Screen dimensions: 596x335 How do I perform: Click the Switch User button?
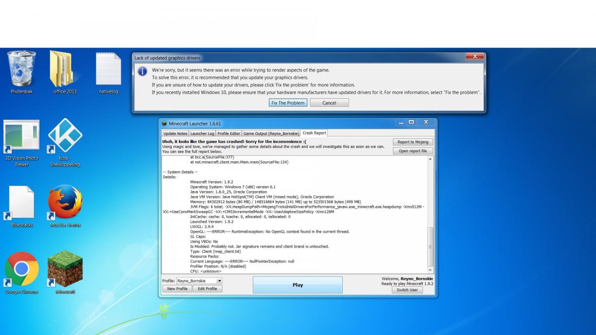point(407,290)
